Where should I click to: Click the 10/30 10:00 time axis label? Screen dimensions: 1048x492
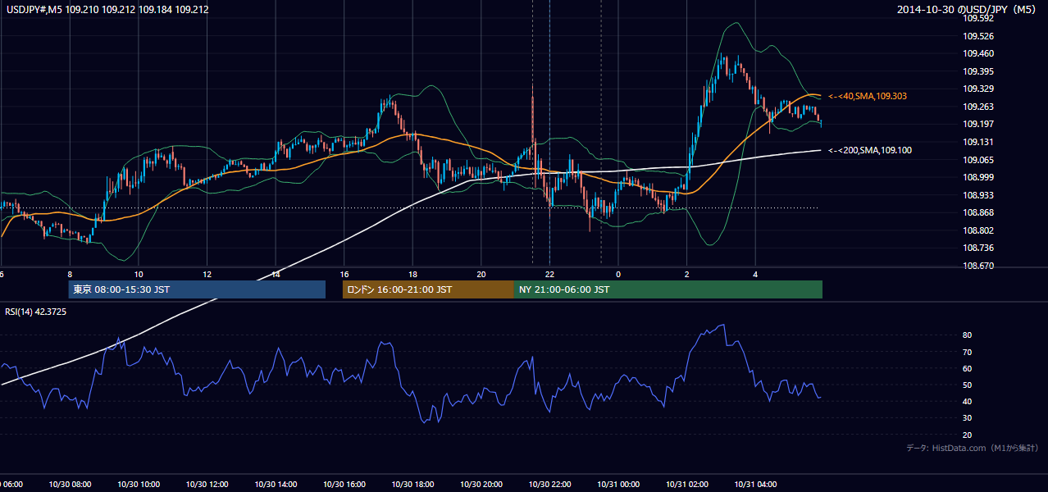tap(139, 485)
